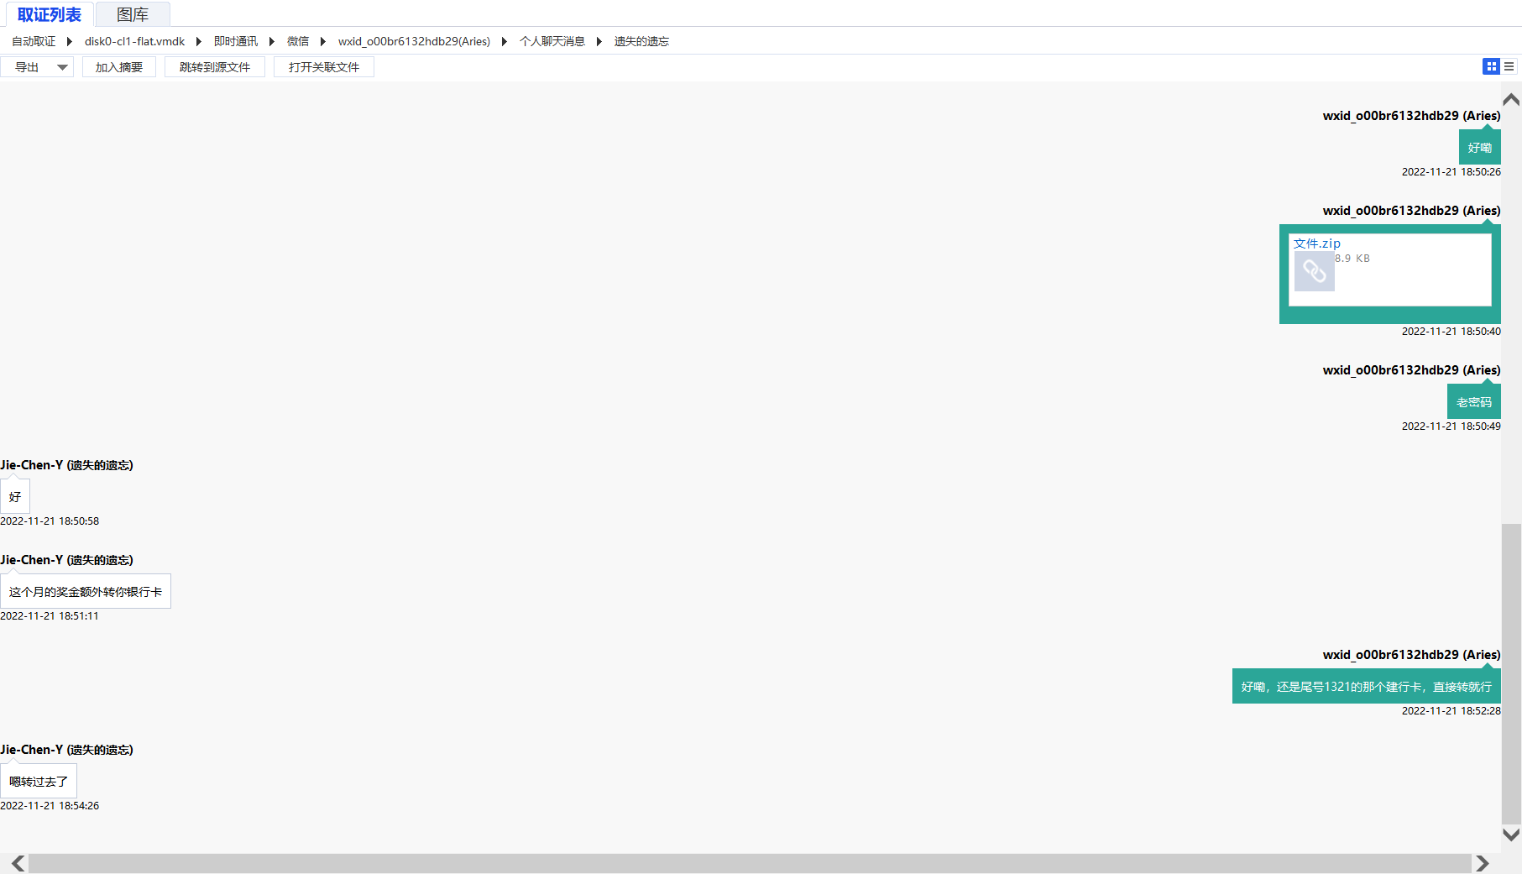Switch to grid view icon

click(x=1491, y=66)
